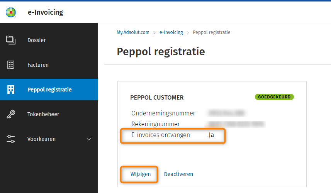This screenshot has height=193, width=331.
Task: Click the Tokenbeheer key icon
Action: coord(11,114)
